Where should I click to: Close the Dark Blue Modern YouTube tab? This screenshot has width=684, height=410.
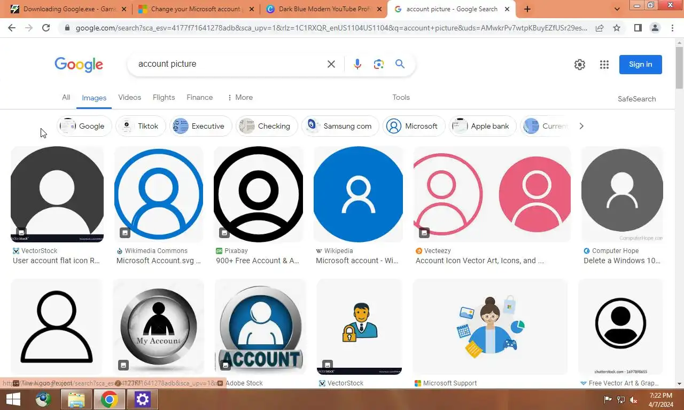[379, 9]
